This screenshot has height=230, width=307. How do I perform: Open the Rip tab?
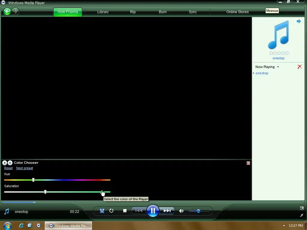(x=133, y=12)
